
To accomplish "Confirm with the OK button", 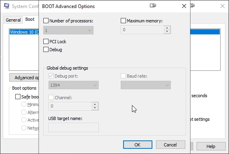I will (x=138, y=145).
